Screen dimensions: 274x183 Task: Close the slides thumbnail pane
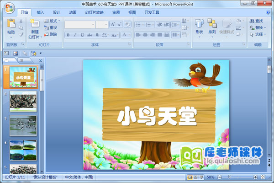41,61
